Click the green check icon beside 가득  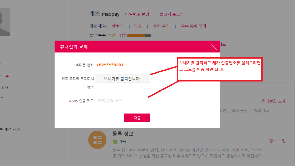[115, 142]
